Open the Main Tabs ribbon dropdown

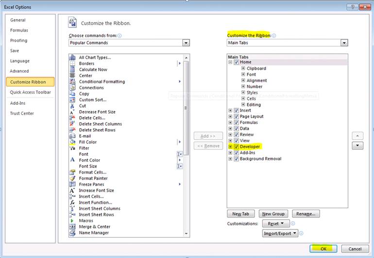(344, 43)
